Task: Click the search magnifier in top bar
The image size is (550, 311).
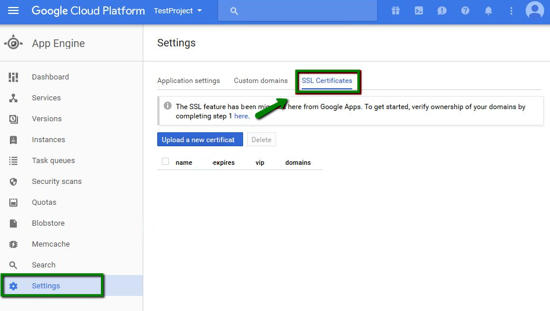Action: 234,11
